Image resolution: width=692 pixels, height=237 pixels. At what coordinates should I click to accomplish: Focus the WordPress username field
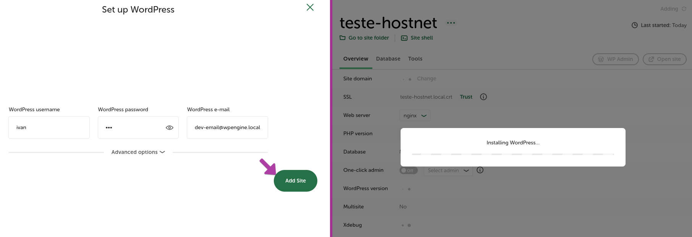[x=49, y=127]
